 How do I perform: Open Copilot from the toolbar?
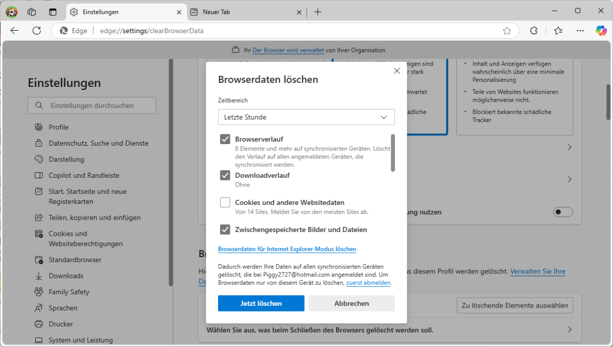(601, 31)
